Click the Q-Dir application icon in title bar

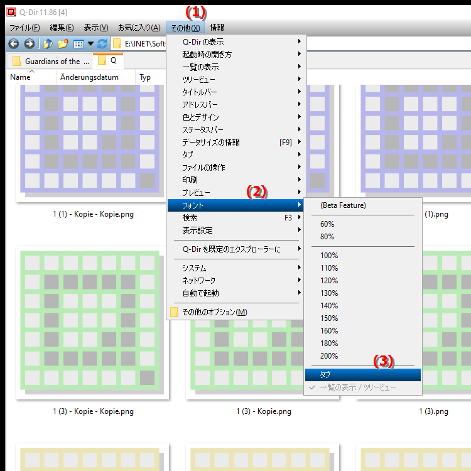click(11, 12)
